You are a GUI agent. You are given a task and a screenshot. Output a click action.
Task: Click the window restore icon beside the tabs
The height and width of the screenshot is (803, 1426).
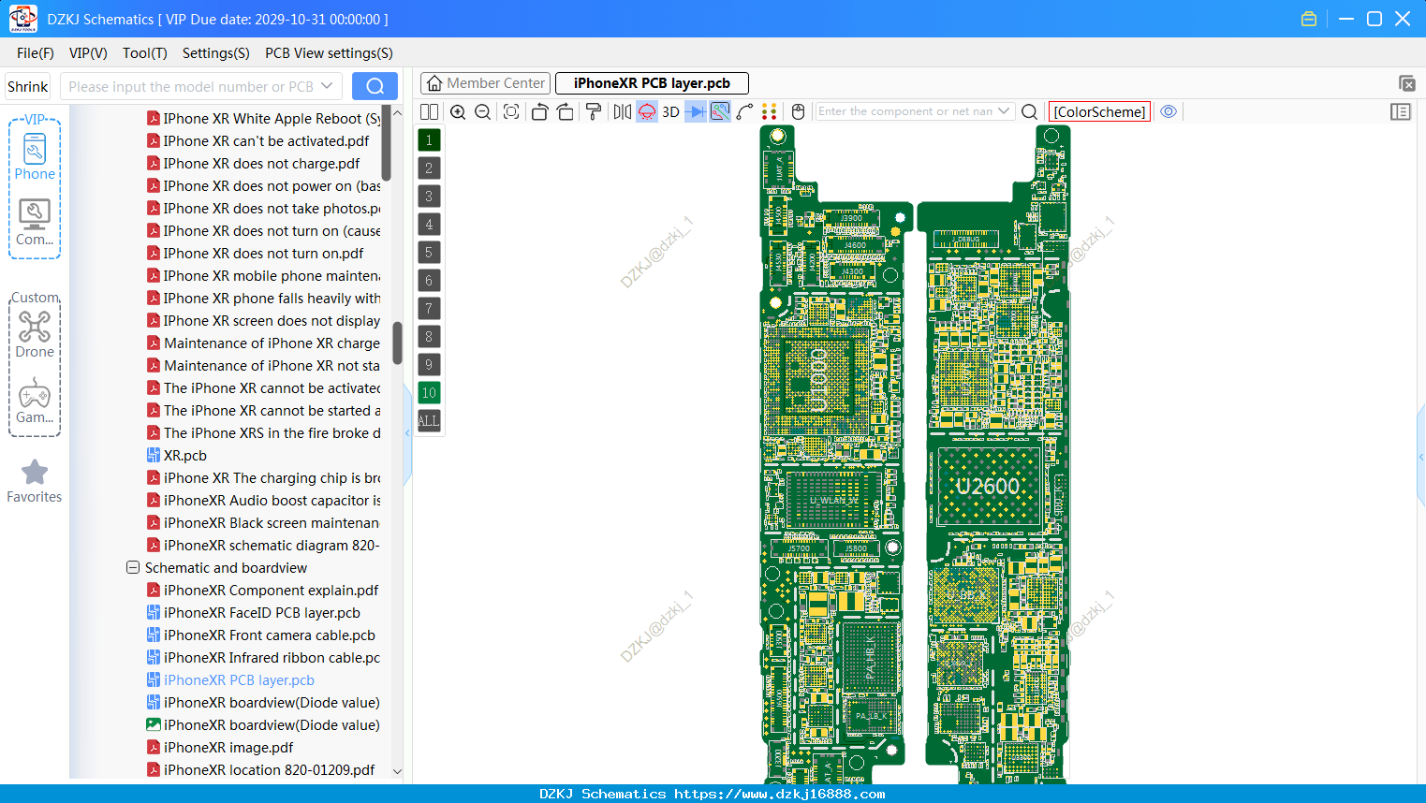[1406, 83]
